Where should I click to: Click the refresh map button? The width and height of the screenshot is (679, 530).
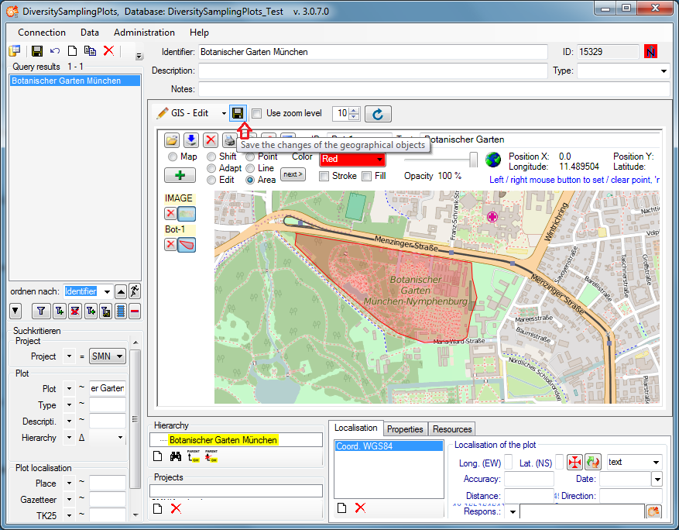coord(377,114)
